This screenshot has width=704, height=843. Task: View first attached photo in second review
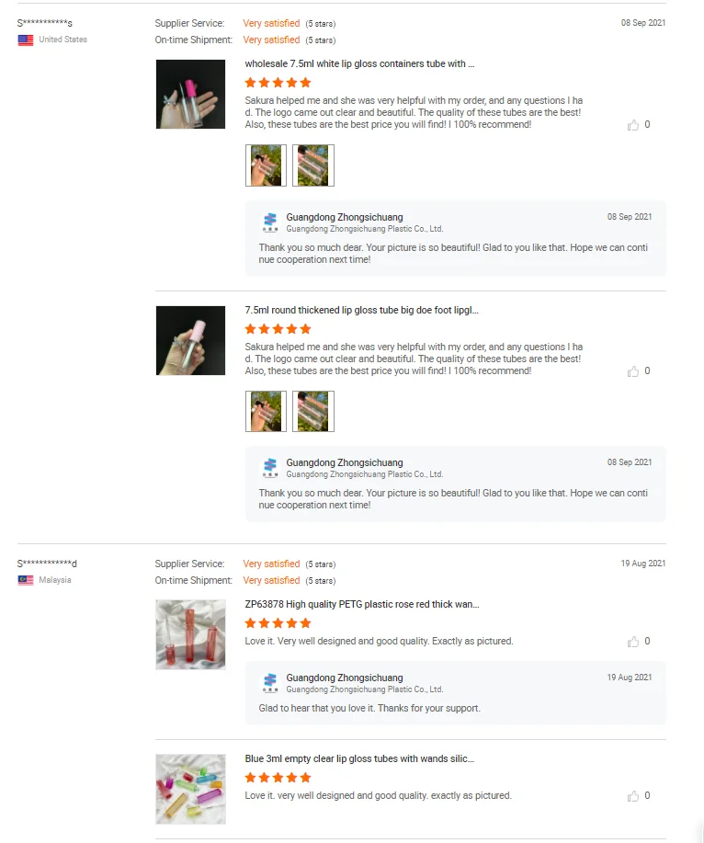point(266,411)
